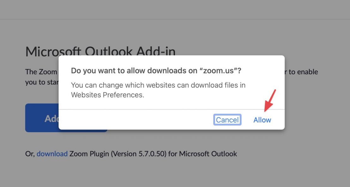Click the Or, text before the download link
This screenshot has width=350, height=187.
click(30, 154)
